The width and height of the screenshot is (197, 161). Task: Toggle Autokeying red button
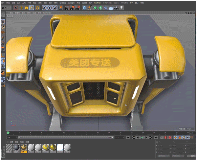tap(166, 137)
